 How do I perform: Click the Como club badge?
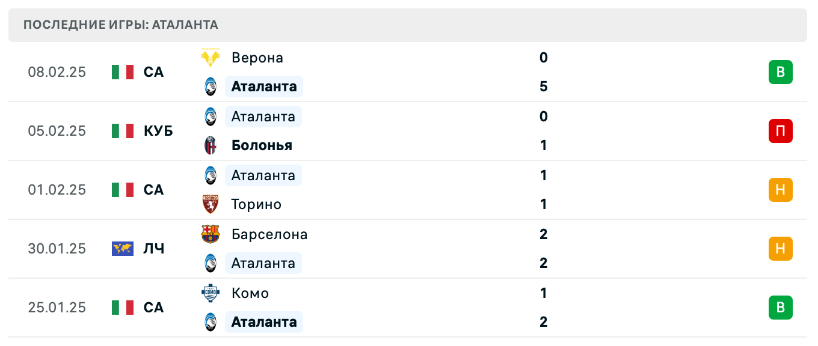(210, 293)
